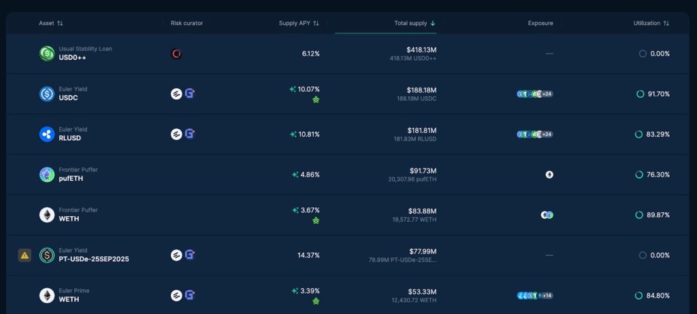Click the +14 exposure badge in Euler Prime WETH row

click(x=547, y=296)
